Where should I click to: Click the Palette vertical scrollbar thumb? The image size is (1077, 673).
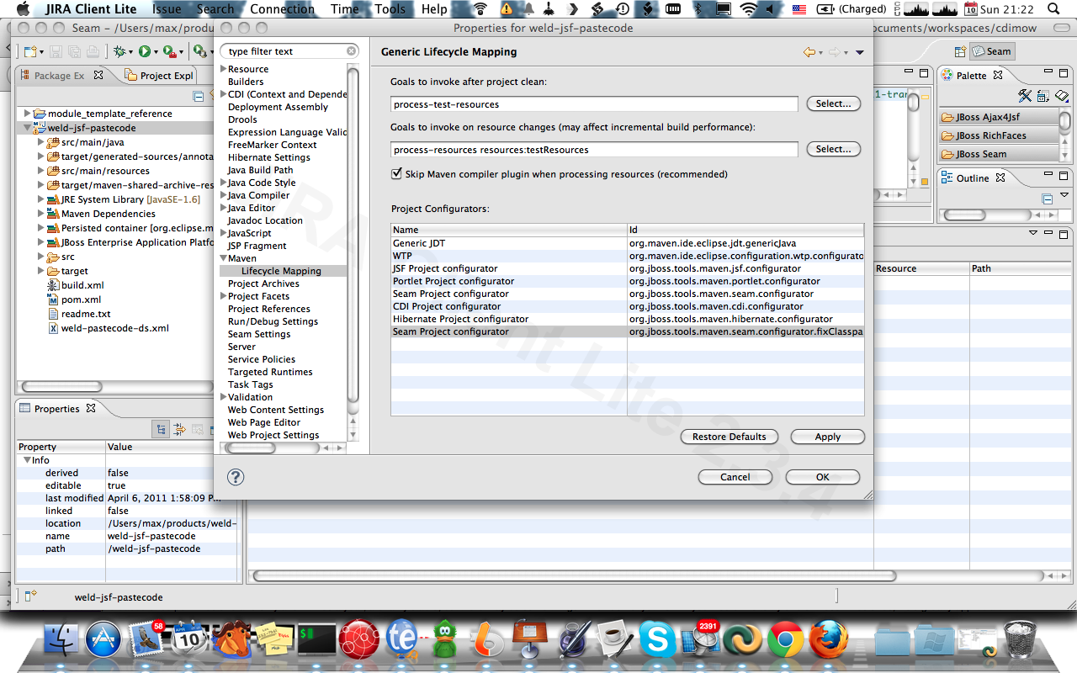(1065, 120)
